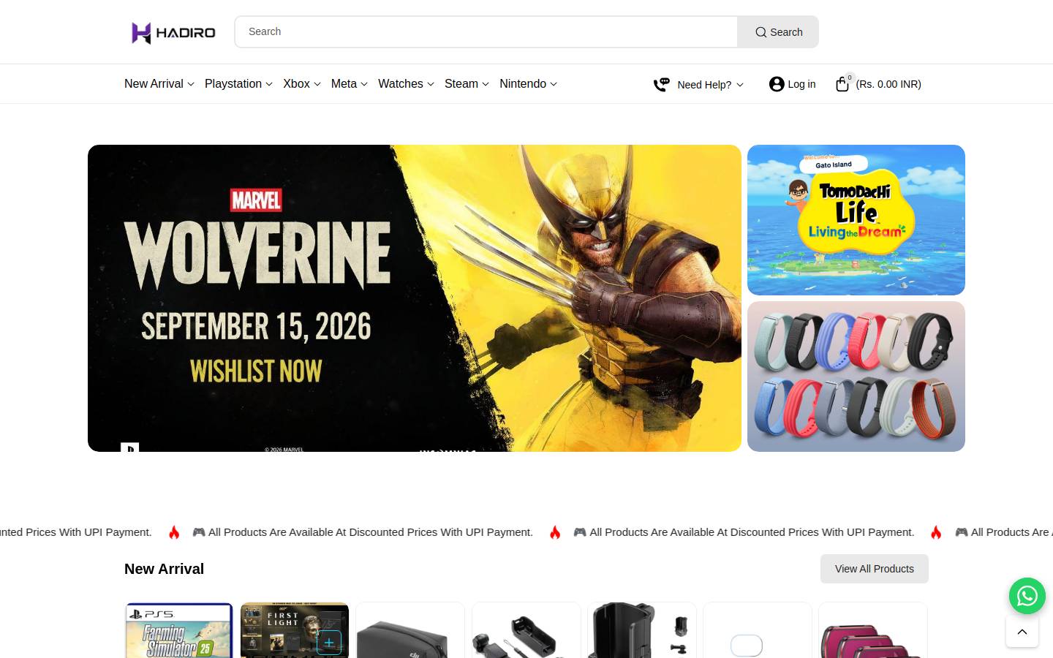Expand the Need Help? dropdown
Screen dimensions: 1053x658
click(710, 85)
